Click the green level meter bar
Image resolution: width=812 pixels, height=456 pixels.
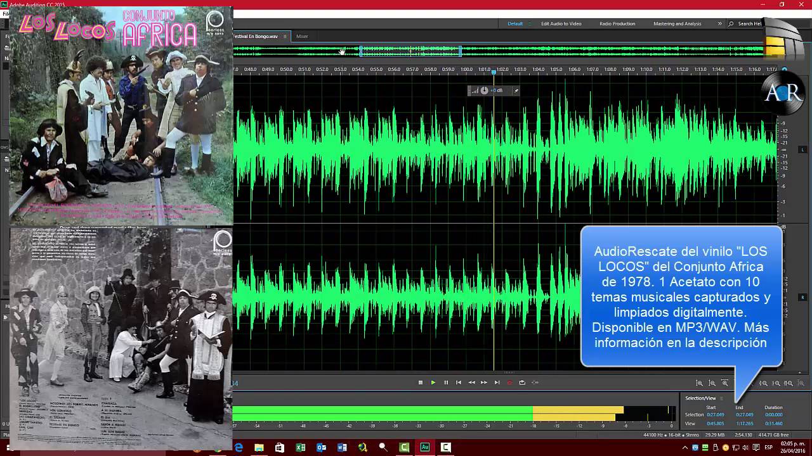tap(383, 414)
